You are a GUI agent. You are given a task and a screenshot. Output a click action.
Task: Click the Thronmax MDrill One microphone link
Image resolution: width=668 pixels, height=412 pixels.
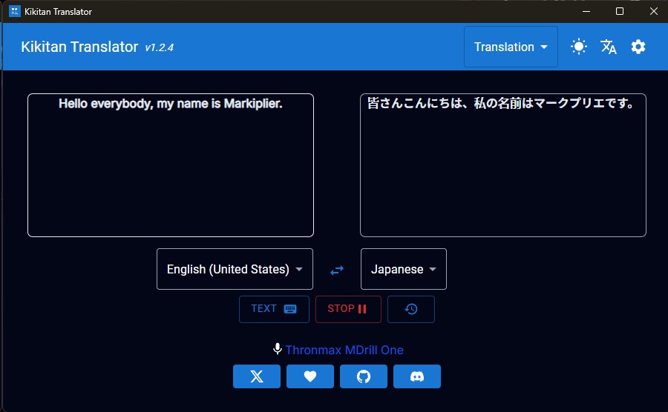click(x=344, y=350)
